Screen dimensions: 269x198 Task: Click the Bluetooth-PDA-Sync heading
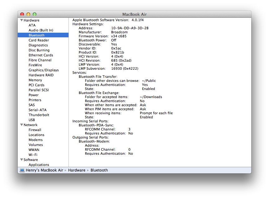[96, 125]
